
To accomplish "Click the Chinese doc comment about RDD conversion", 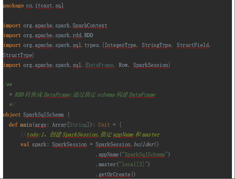I will 84,95.
